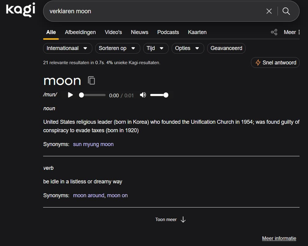Screen dimensions: 308x246
Task: Open the Sorteren op dropdown
Action: (117, 48)
